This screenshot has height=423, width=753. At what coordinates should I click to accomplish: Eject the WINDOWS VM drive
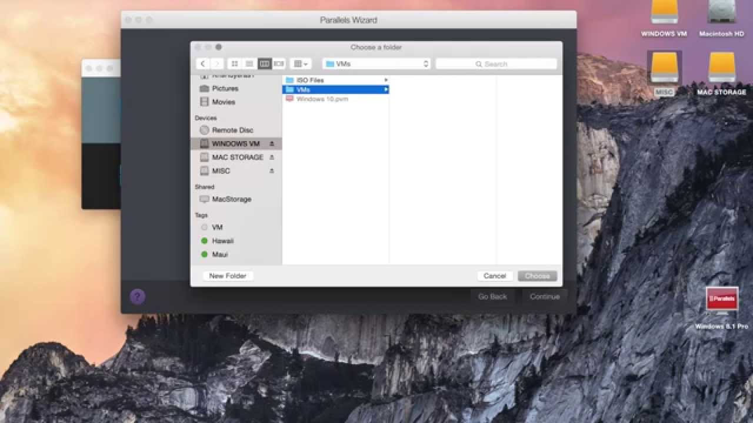pyautogui.click(x=272, y=144)
